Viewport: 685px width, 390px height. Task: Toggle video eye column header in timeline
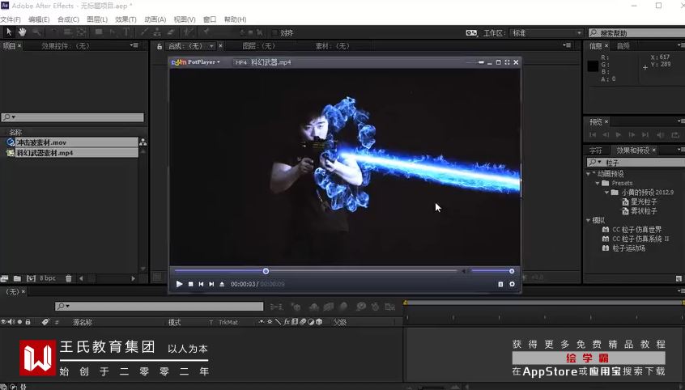coord(3,322)
